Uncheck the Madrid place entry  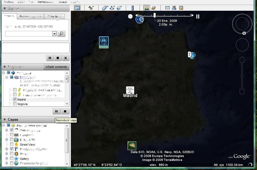point(15,99)
